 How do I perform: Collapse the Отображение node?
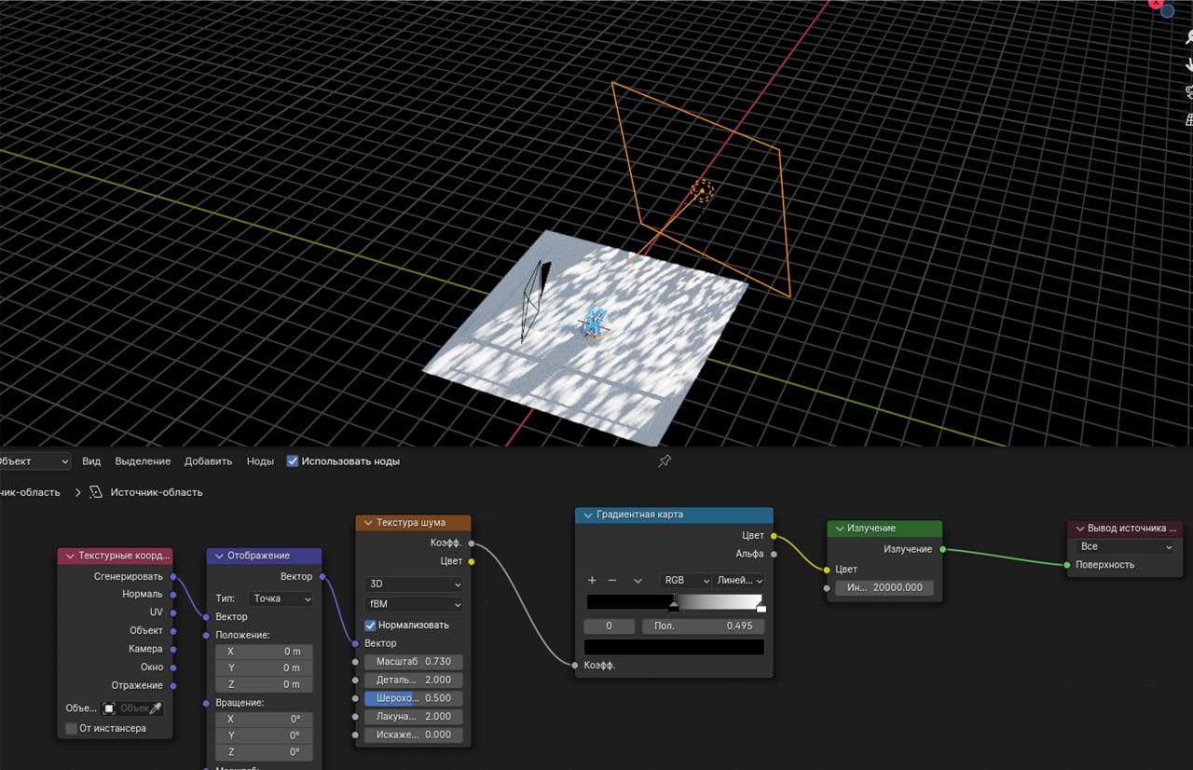(x=219, y=556)
